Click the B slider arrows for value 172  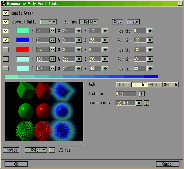click(x=105, y=31)
